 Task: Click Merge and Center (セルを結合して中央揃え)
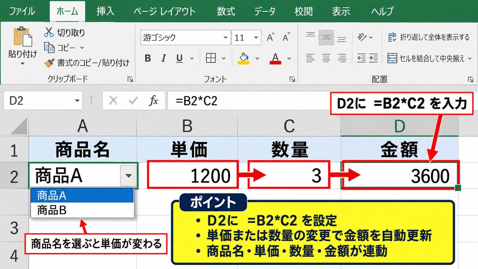coord(426,58)
